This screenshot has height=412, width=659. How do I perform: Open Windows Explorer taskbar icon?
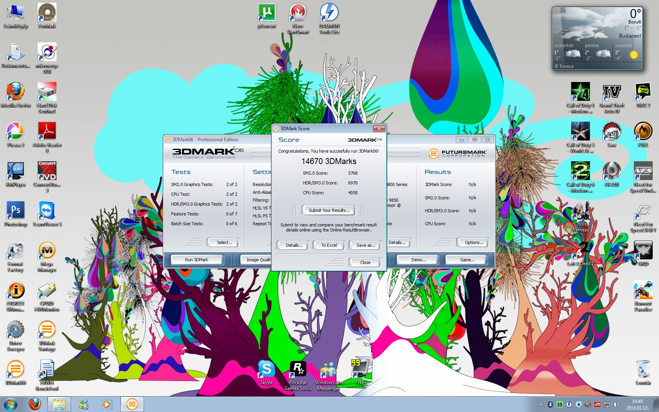[x=59, y=404]
